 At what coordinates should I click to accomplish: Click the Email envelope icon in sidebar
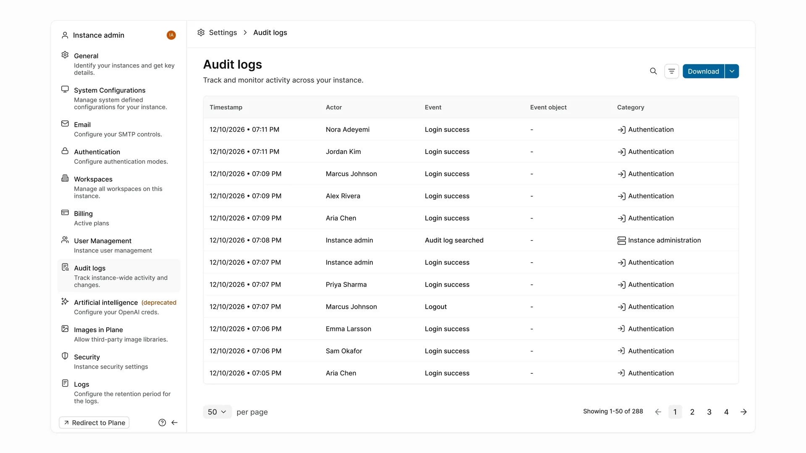(65, 124)
